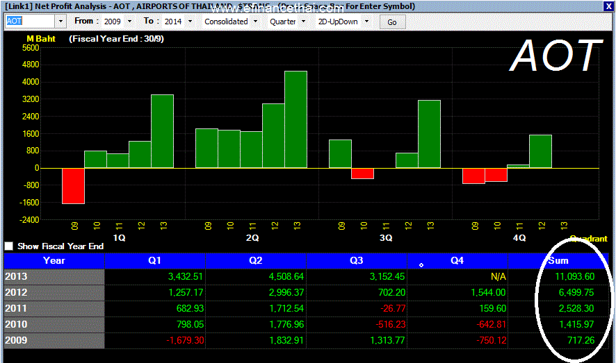The height and width of the screenshot is (363, 616).
Task: Click the 4,508.64 Q2 2013 cell
Action: (x=256, y=277)
